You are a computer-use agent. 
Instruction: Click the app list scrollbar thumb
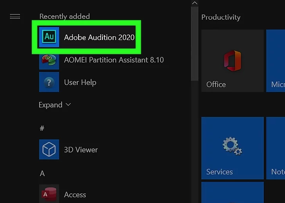(x=195, y=43)
